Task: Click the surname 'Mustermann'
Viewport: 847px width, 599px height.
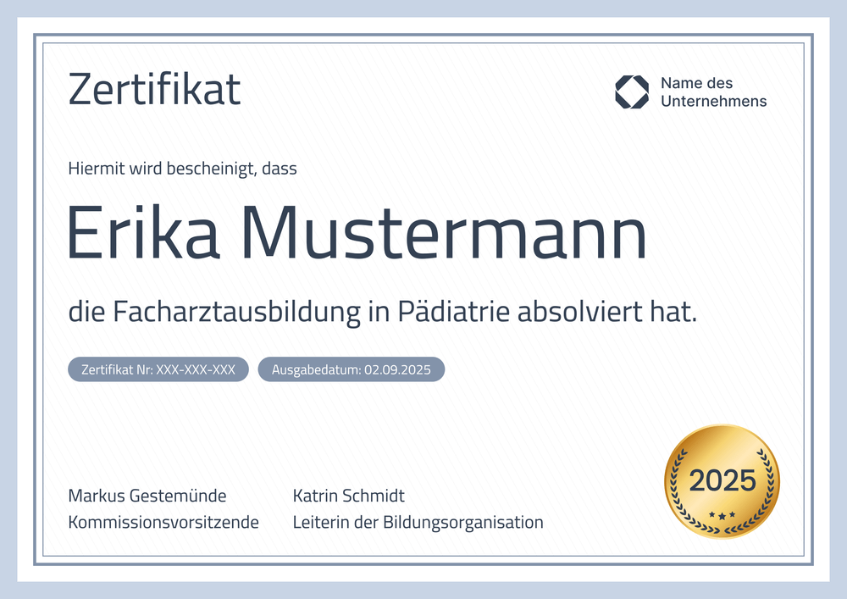Action: coord(444,234)
